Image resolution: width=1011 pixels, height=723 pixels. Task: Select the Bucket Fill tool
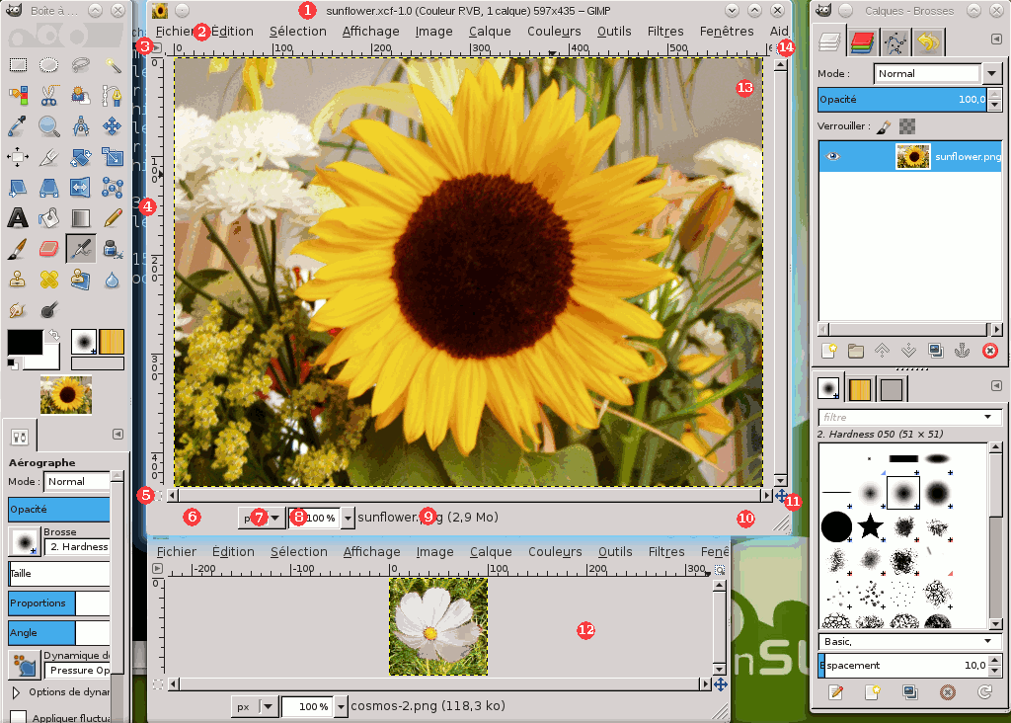point(47,217)
